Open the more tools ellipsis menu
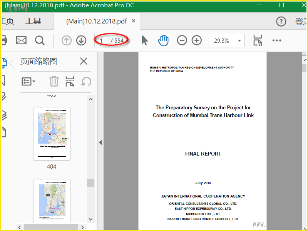Screen dimensions: 308x231 point(277,40)
